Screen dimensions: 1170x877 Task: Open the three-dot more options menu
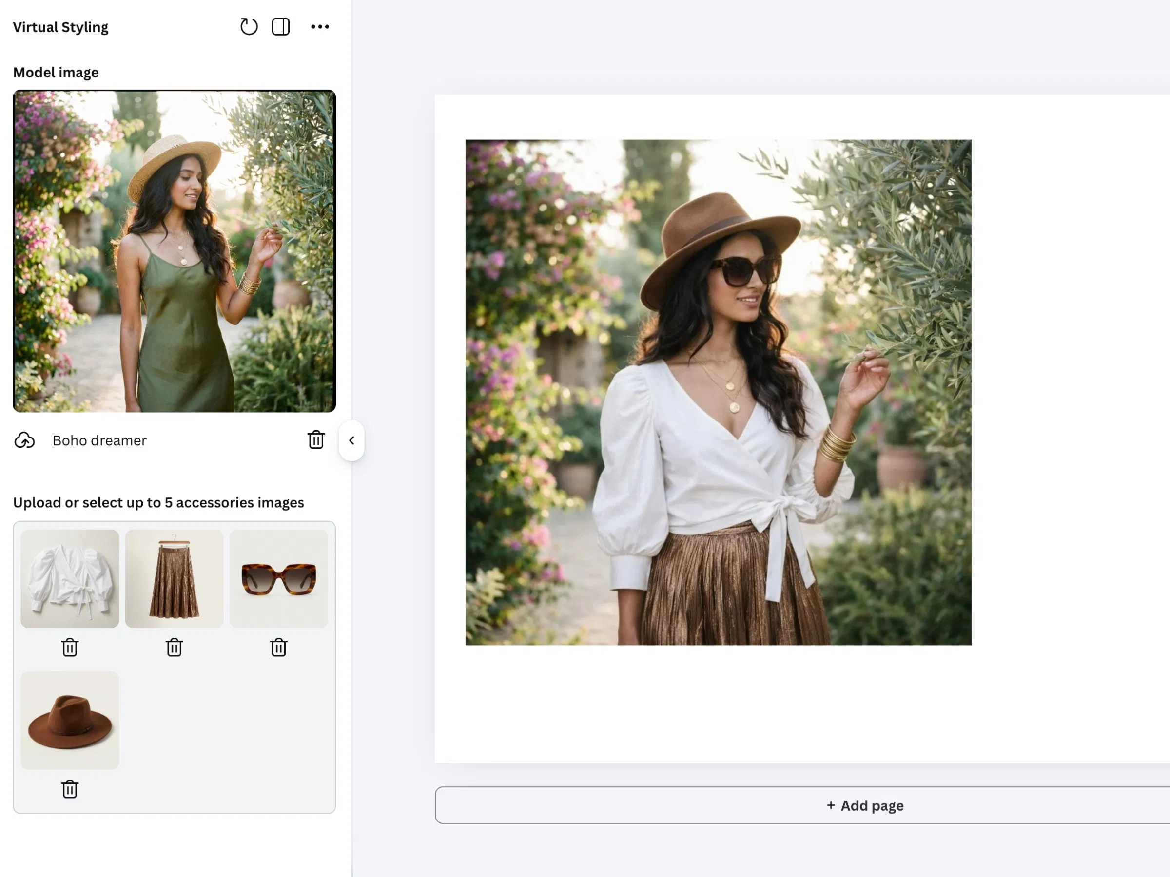(x=320, y=26)
